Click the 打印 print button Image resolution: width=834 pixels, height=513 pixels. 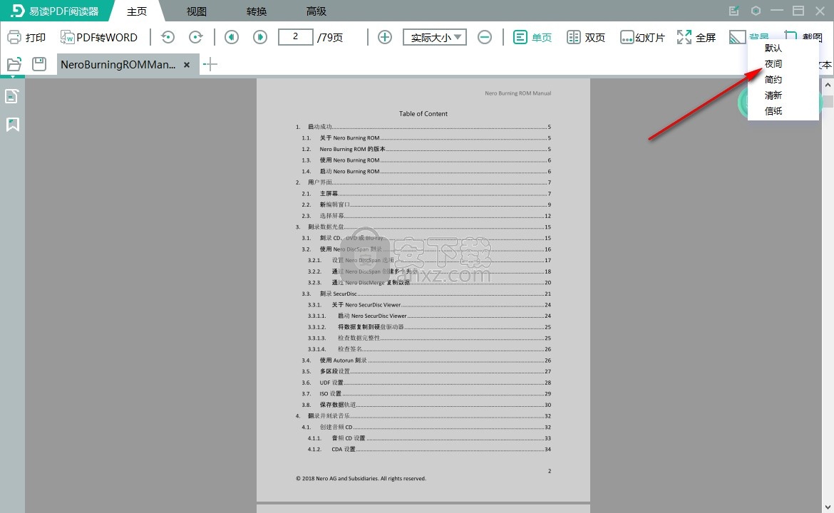[x=26, y=37]
